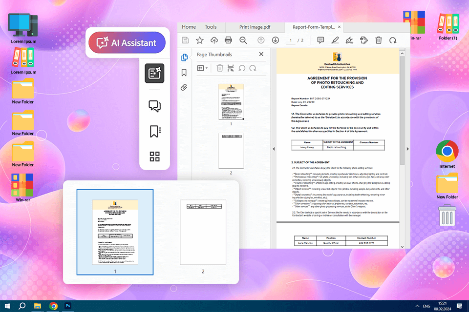The width and height of the screenshot is (469, 312).
Task: Click the document vertical scrollbar thumb
Action: (x=402, y=111)
